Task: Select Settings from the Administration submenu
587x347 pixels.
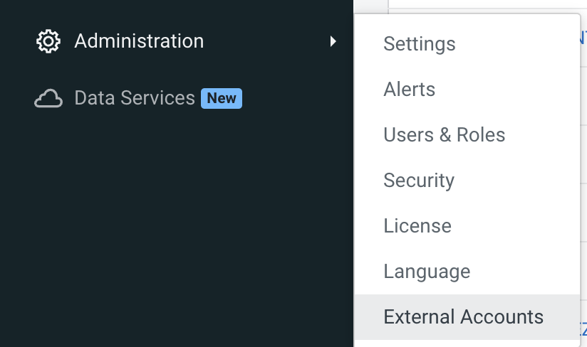Action: click(419, 44)
